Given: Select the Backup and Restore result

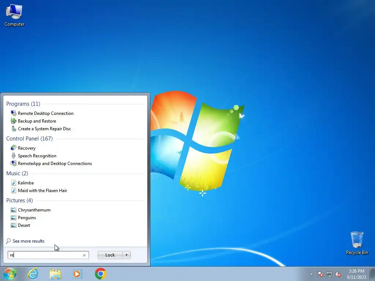Looking at the screenshot, I should (x=37, y=121).
